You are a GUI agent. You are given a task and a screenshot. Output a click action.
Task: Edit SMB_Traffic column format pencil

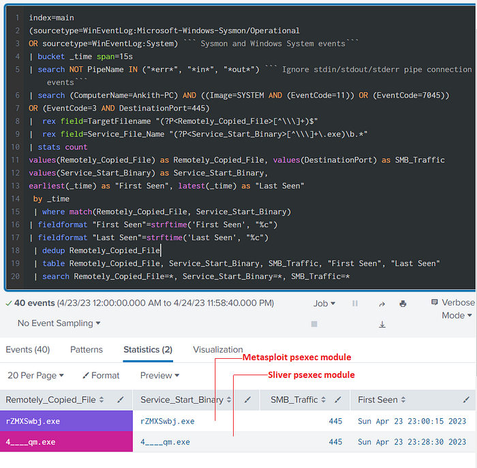(338, 400)
